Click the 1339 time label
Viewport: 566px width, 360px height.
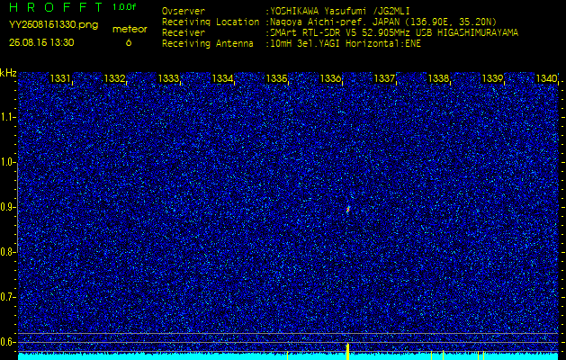coord(492,78)
